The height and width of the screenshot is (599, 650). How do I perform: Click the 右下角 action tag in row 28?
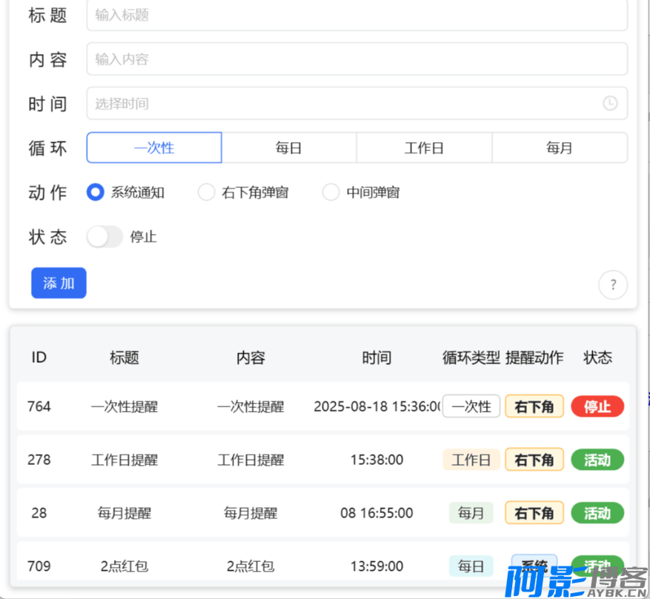[534, 513]
